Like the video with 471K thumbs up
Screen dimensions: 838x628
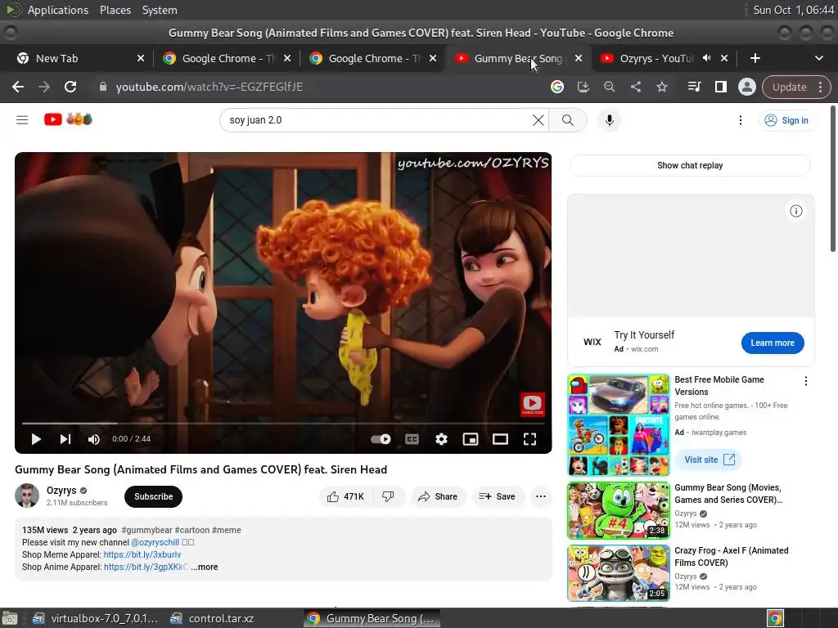[346, 496]
